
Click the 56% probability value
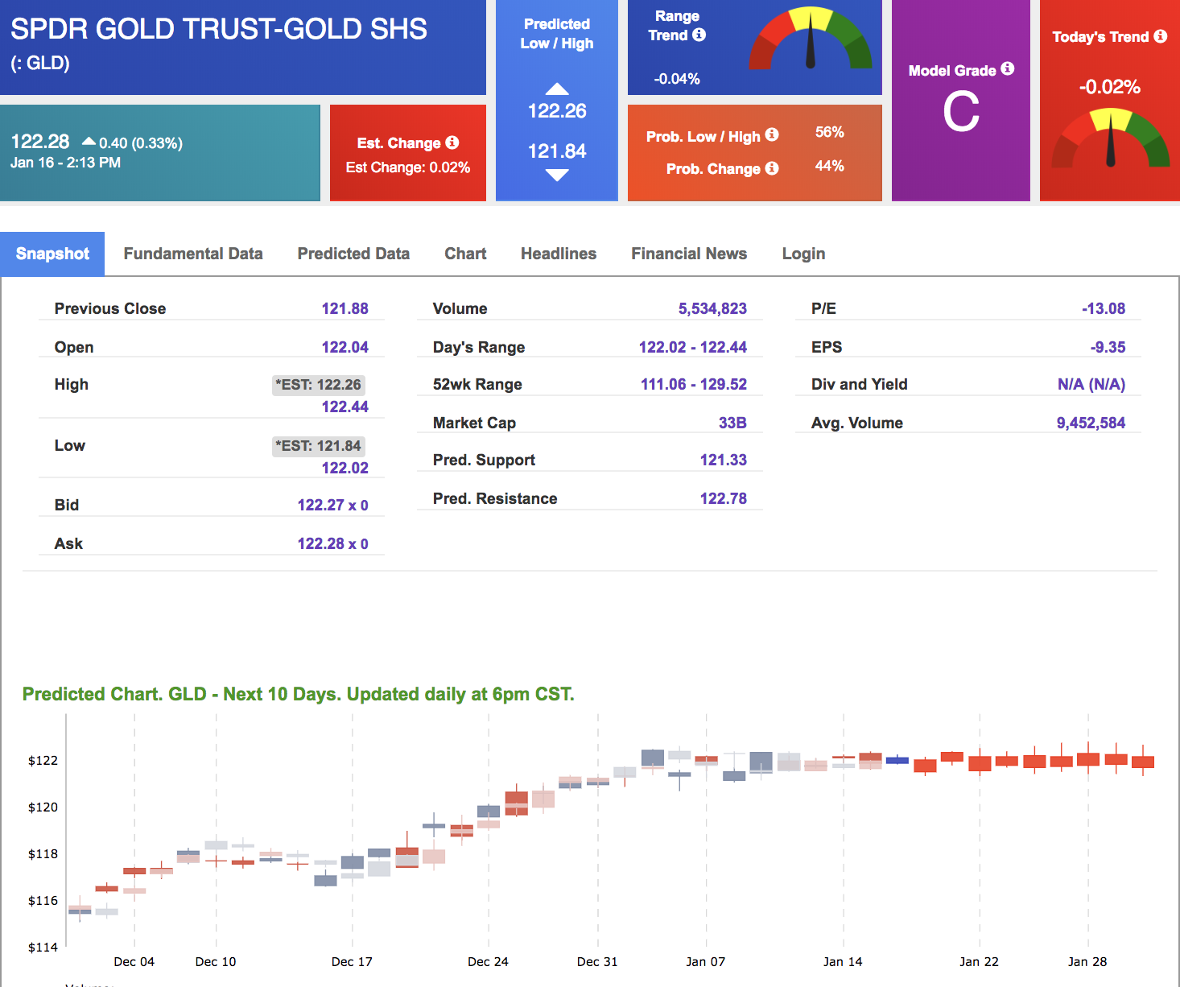829,132
